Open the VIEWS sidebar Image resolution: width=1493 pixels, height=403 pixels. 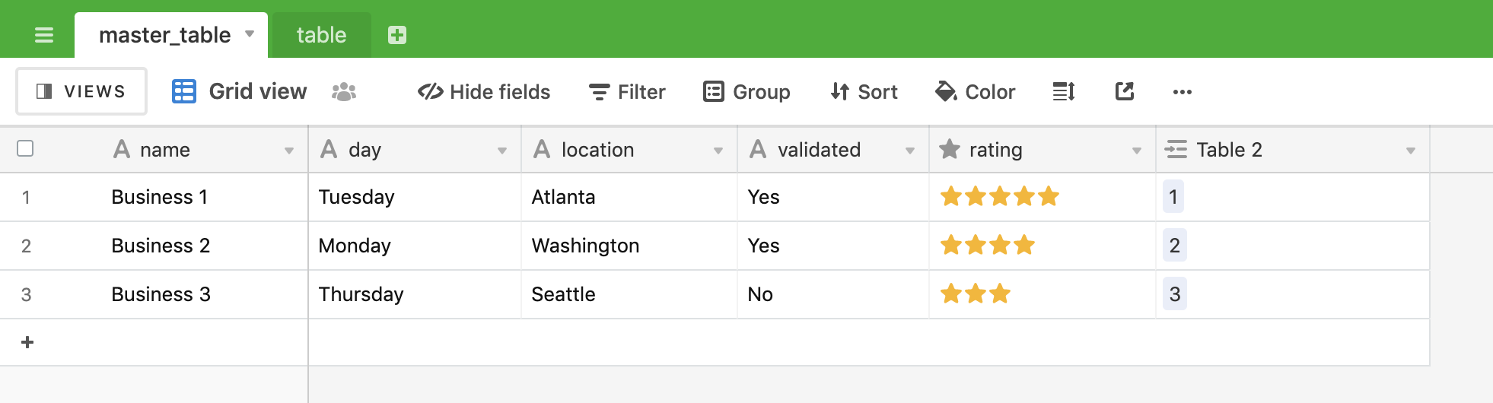pyautogui.click(x=81, y=91)
